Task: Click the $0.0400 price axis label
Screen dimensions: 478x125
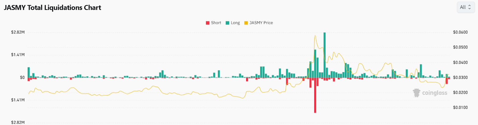Action: click(460, 62)
